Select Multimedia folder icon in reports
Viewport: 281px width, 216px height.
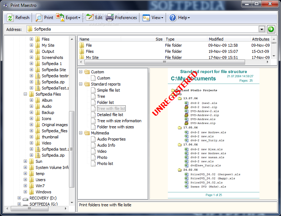[87, 133]
